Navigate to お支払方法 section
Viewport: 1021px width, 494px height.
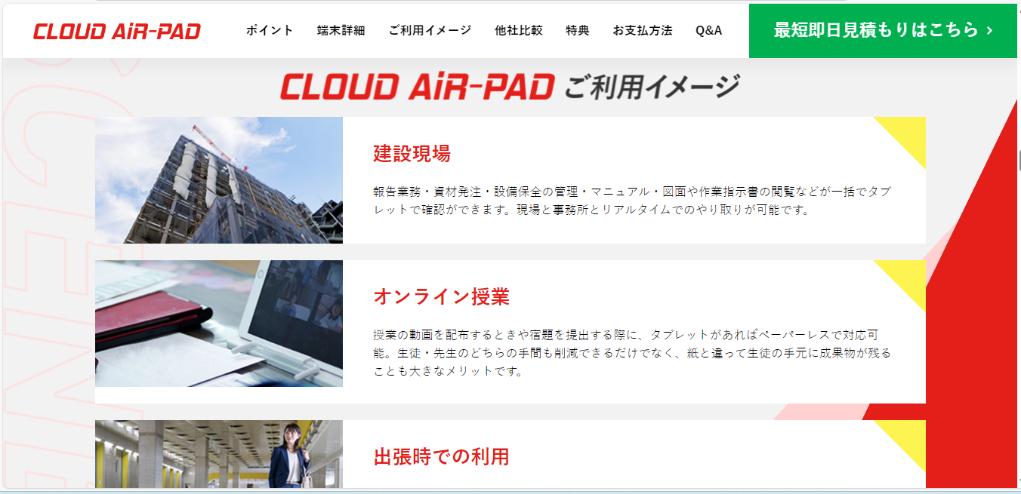tap(643, 31)
